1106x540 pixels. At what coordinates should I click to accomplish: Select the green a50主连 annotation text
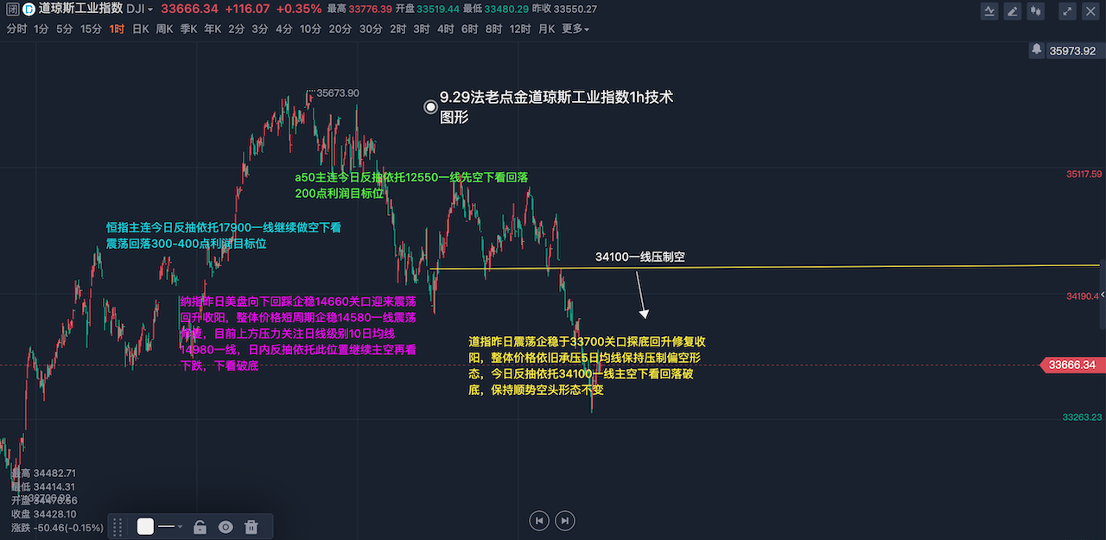tap(411, 185)
